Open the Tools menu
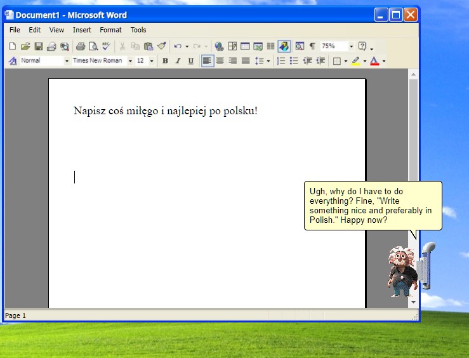469x358 pixels. click(x=138, y=30)
